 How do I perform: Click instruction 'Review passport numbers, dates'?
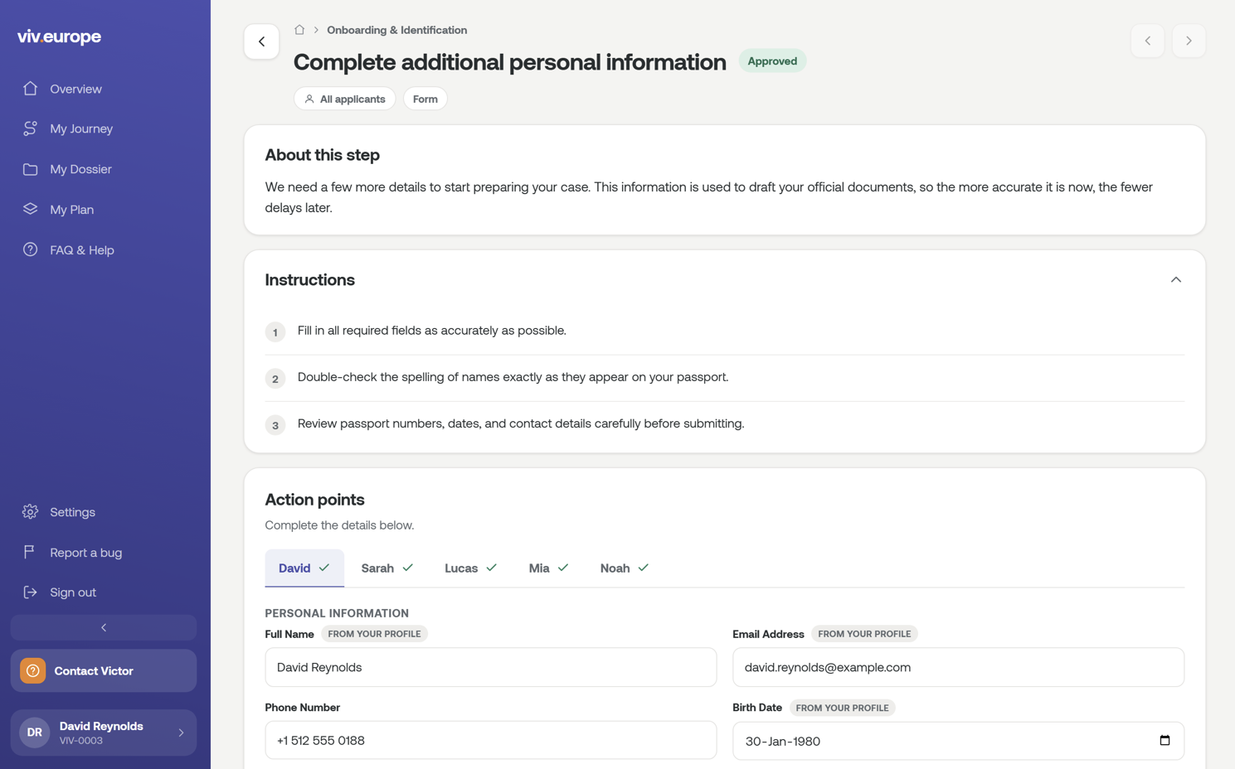point(521,423)
